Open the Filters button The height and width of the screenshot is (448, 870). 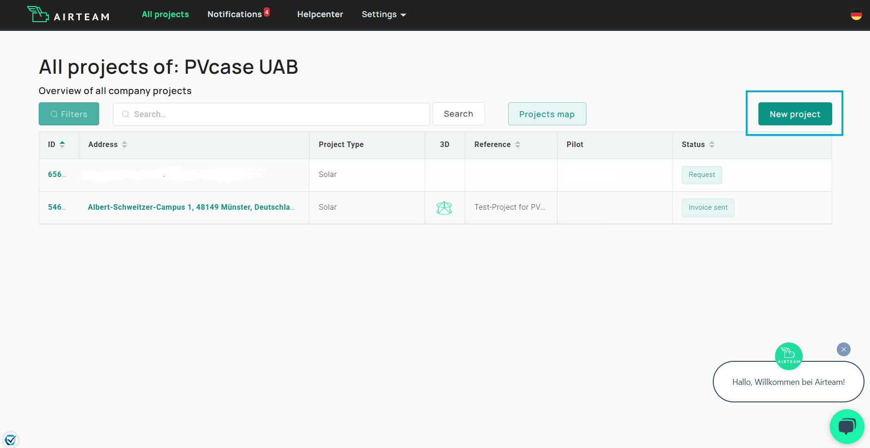tap(69, 114)
